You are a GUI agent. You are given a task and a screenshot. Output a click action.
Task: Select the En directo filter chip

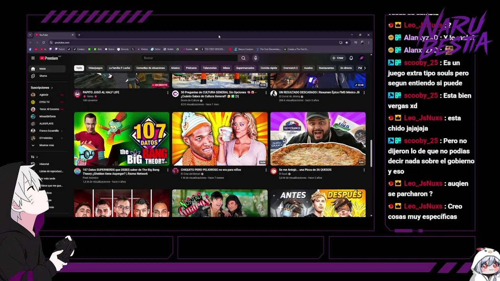tap(346, 68)
